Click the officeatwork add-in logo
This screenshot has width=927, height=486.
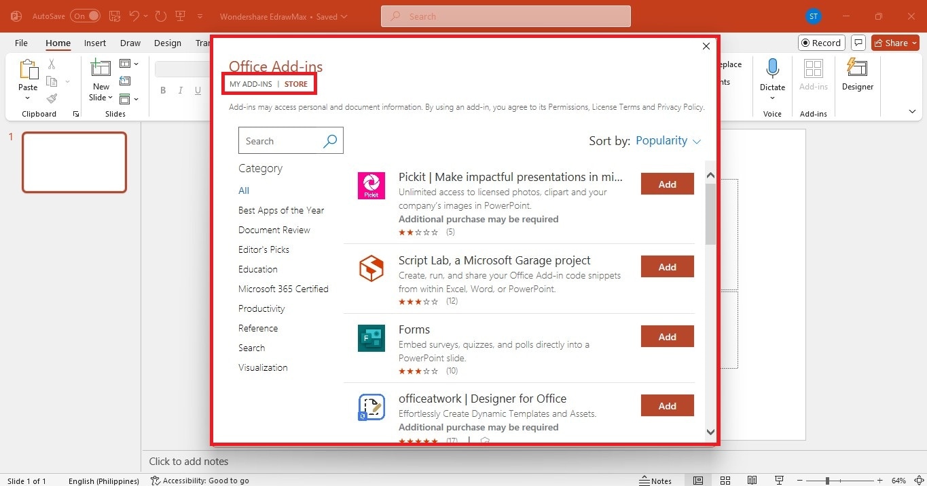click(371, 407)
